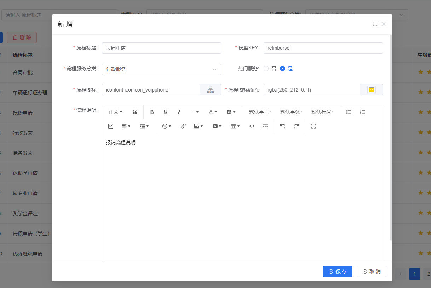Image resolution: width=431 pixels, height=288 pixels.
Task: Open the yellow 流程图标颜色 color picker swatch
Action: [371, 90]
